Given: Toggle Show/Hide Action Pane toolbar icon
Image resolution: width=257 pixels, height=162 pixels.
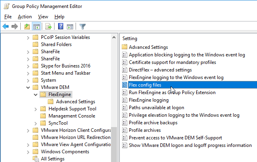Looking at the screenshot, I should coord(70,26).
